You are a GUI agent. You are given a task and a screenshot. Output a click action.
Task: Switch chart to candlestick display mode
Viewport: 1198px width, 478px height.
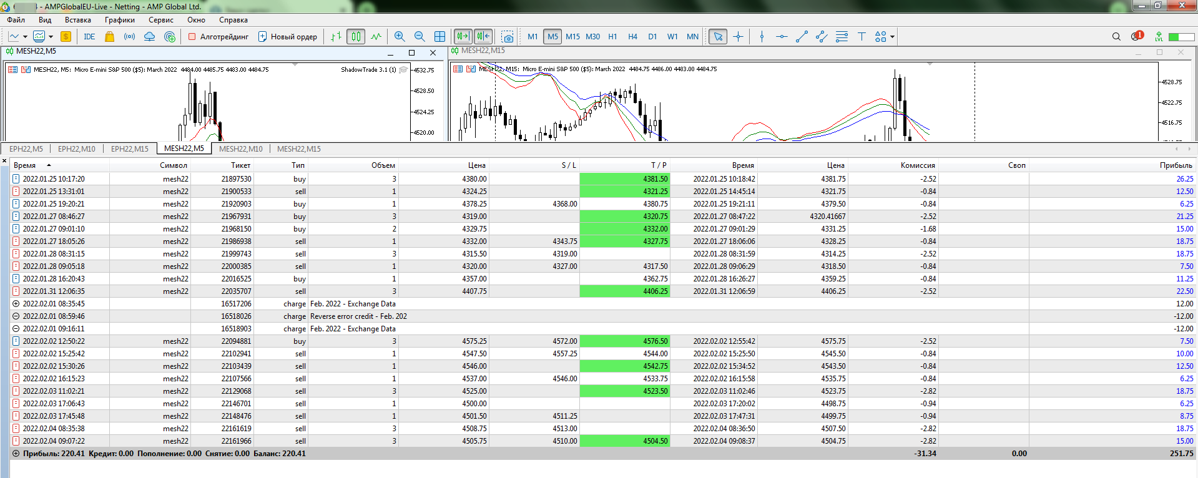coord(356,37)
